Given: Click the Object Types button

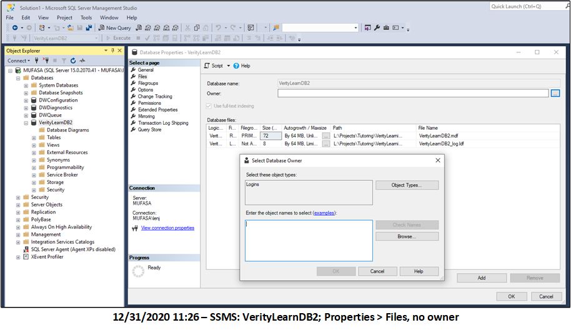Looking at the screenshot, I should (407, 185).
